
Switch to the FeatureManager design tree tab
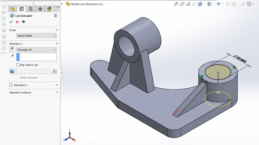tap(13, 9)
